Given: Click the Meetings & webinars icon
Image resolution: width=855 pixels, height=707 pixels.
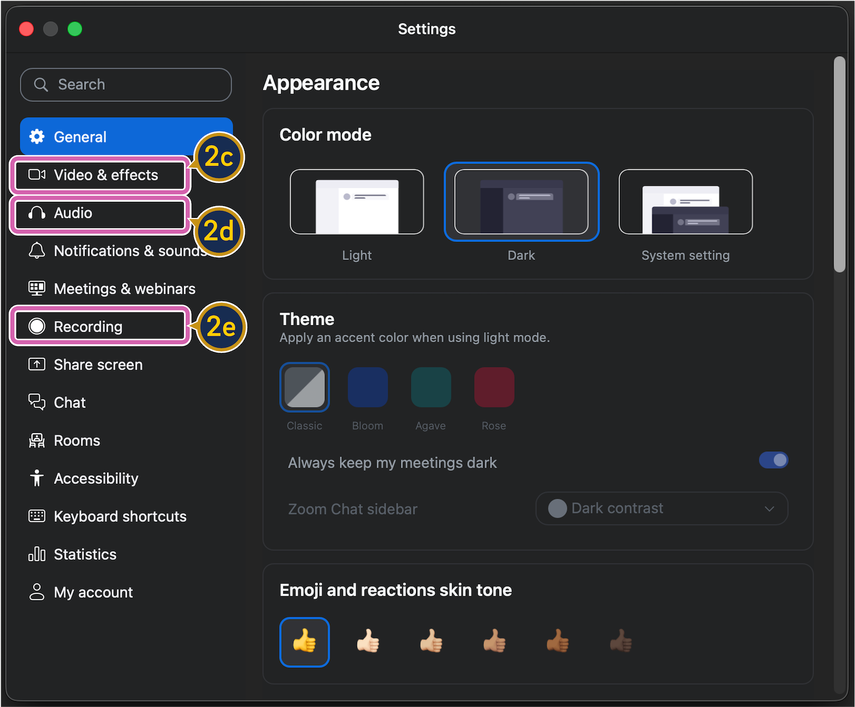Looking at the screenshot, I should [x=37, y=288].
